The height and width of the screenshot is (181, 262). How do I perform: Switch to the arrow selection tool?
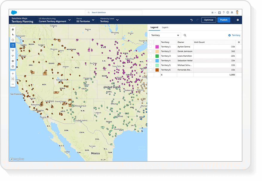tap(13, 35)
